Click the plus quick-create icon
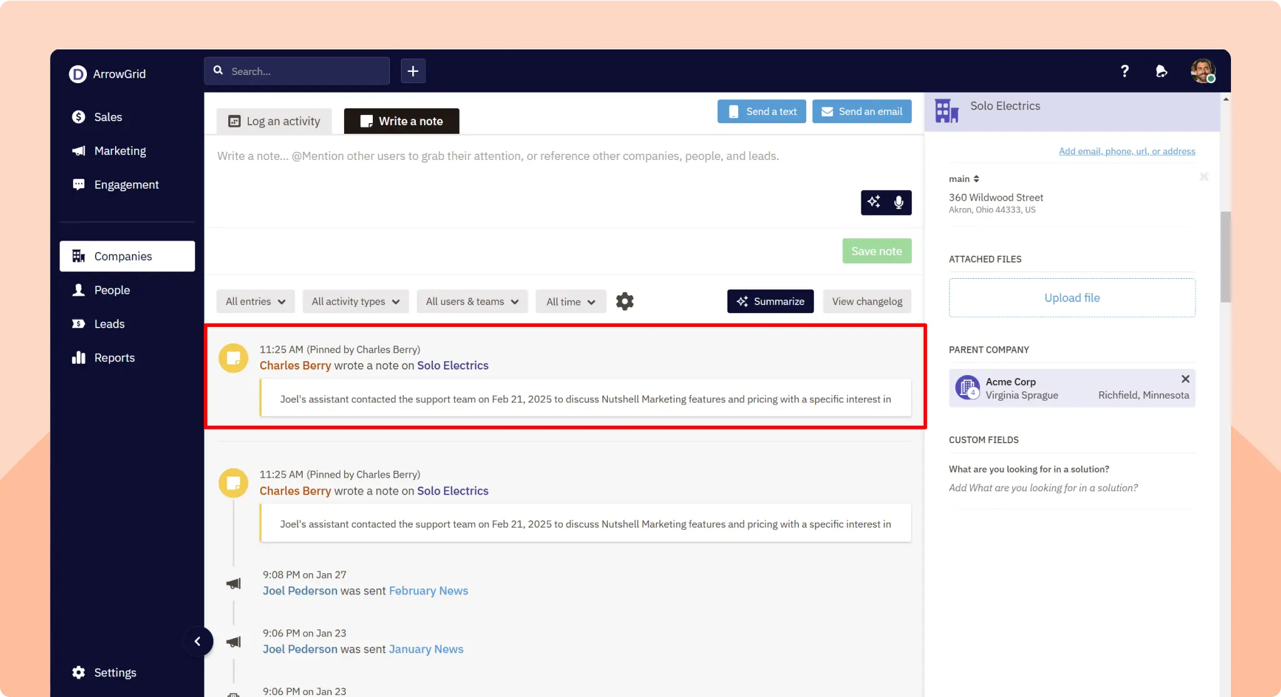The width and height of the screenshot is (1281, 697). [413, 71]
